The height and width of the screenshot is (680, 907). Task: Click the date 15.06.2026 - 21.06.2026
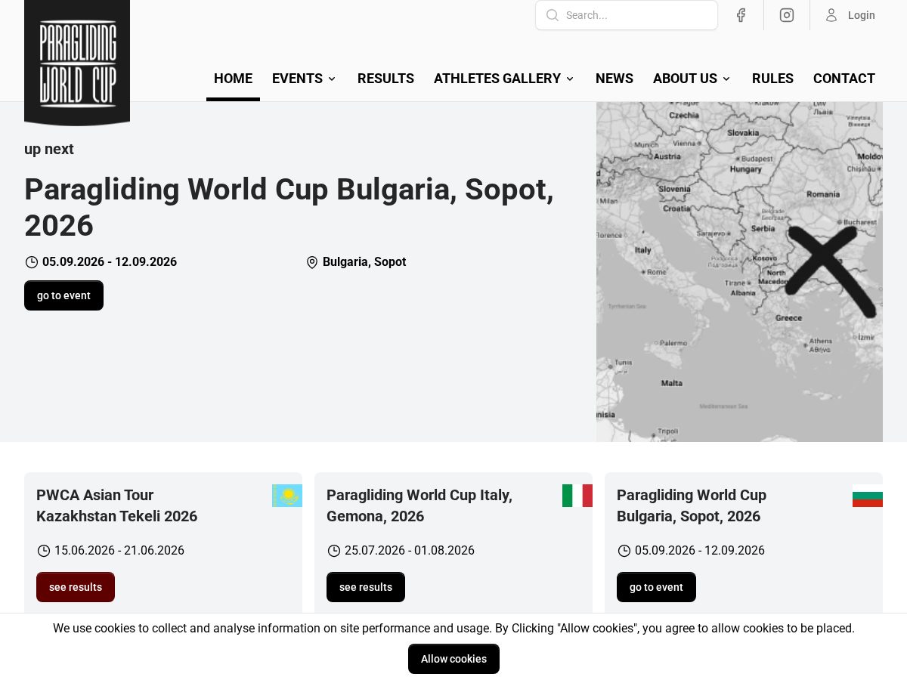pyautogui.click(x=119, y=551)
